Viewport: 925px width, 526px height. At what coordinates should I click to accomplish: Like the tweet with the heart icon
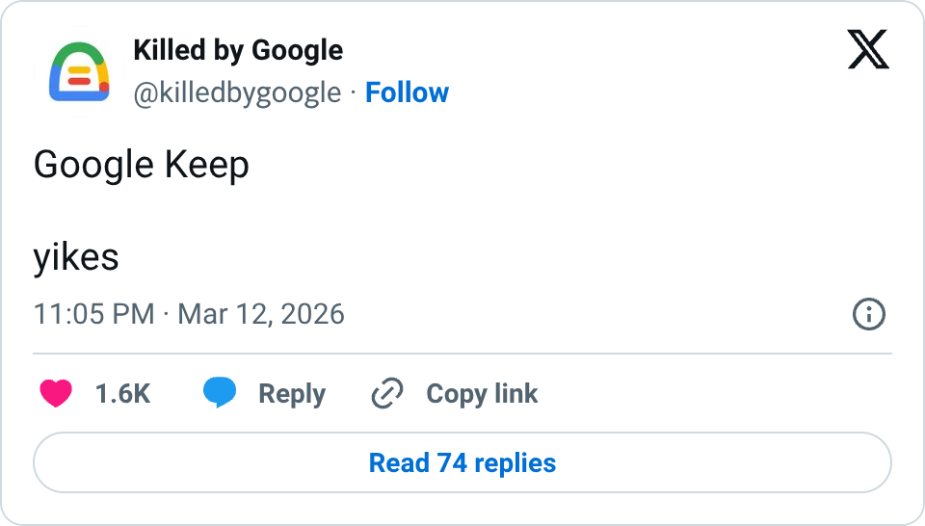click(57, 393)
